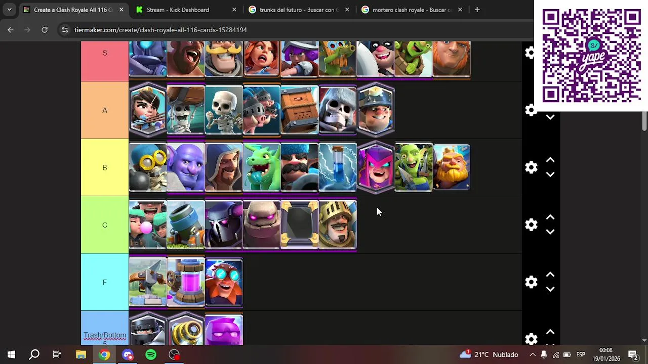Screen dimensions: 648x364
Task: Select Baby Dragon card in B tier
Action: coord(262,167)
